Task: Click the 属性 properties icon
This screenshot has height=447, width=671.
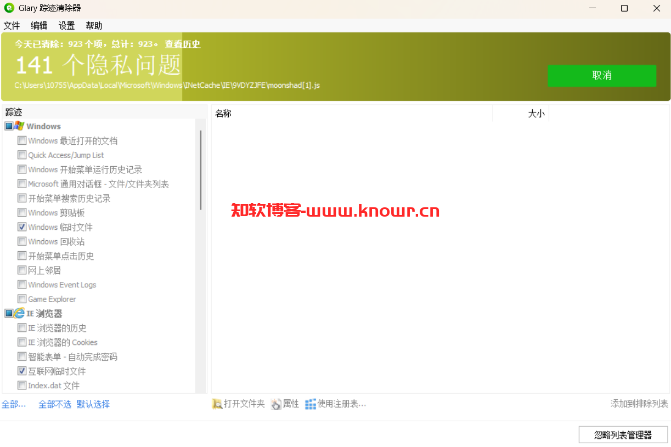Action: click(276, 404)
